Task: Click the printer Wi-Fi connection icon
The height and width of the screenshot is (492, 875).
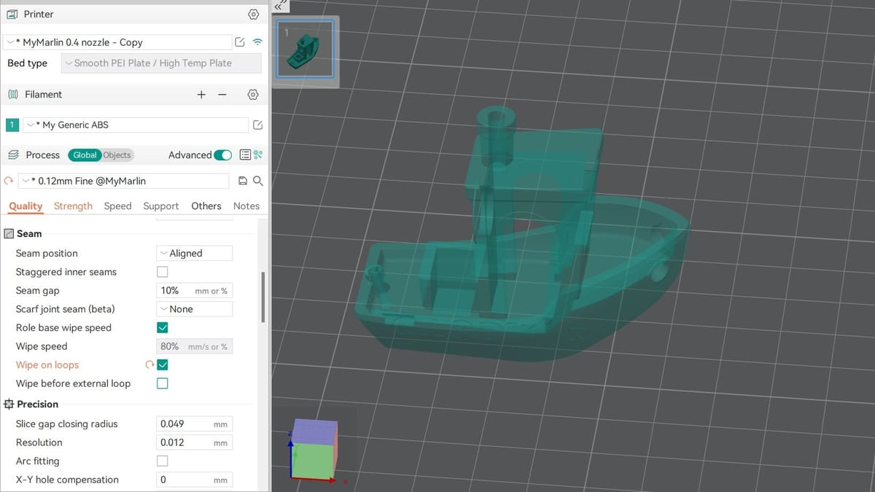Action: coord(257,42)
